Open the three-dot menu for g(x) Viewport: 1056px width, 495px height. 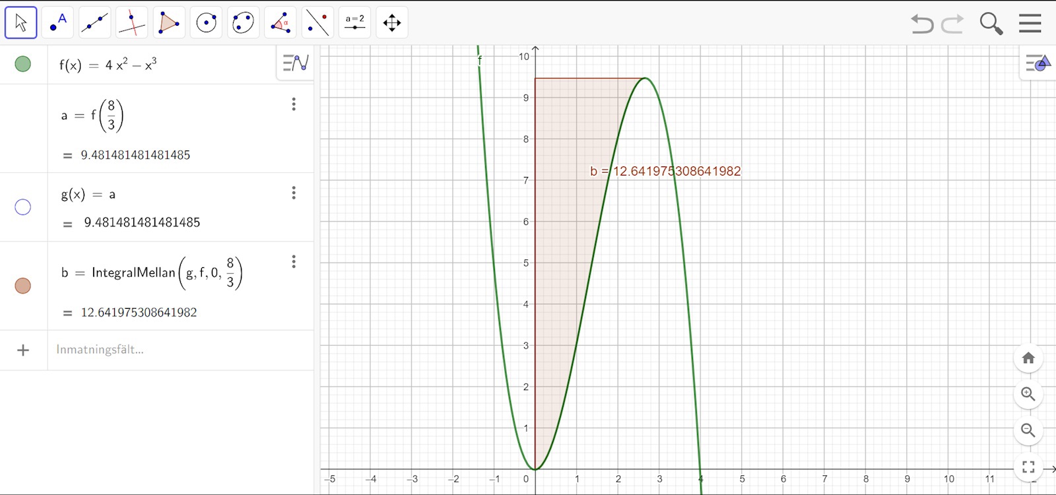pyautogui.click(x=294, y=193)
